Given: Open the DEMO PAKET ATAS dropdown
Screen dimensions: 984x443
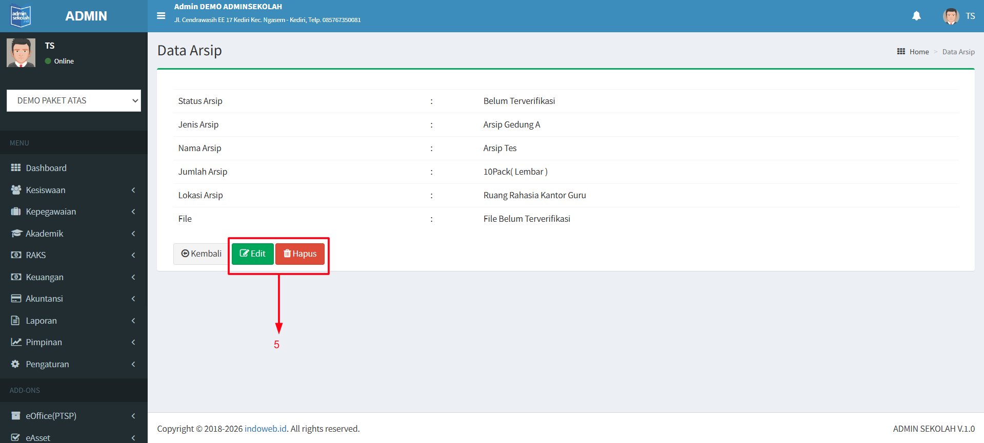Looking at the screenshot, I should 74,100.
